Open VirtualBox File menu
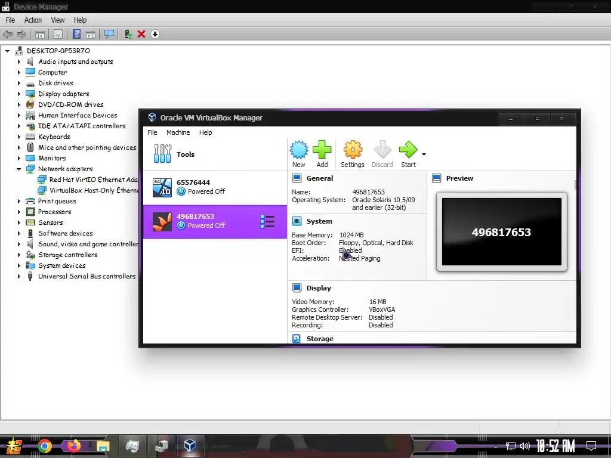Screen dimensions: 611x458 point(152,132)
